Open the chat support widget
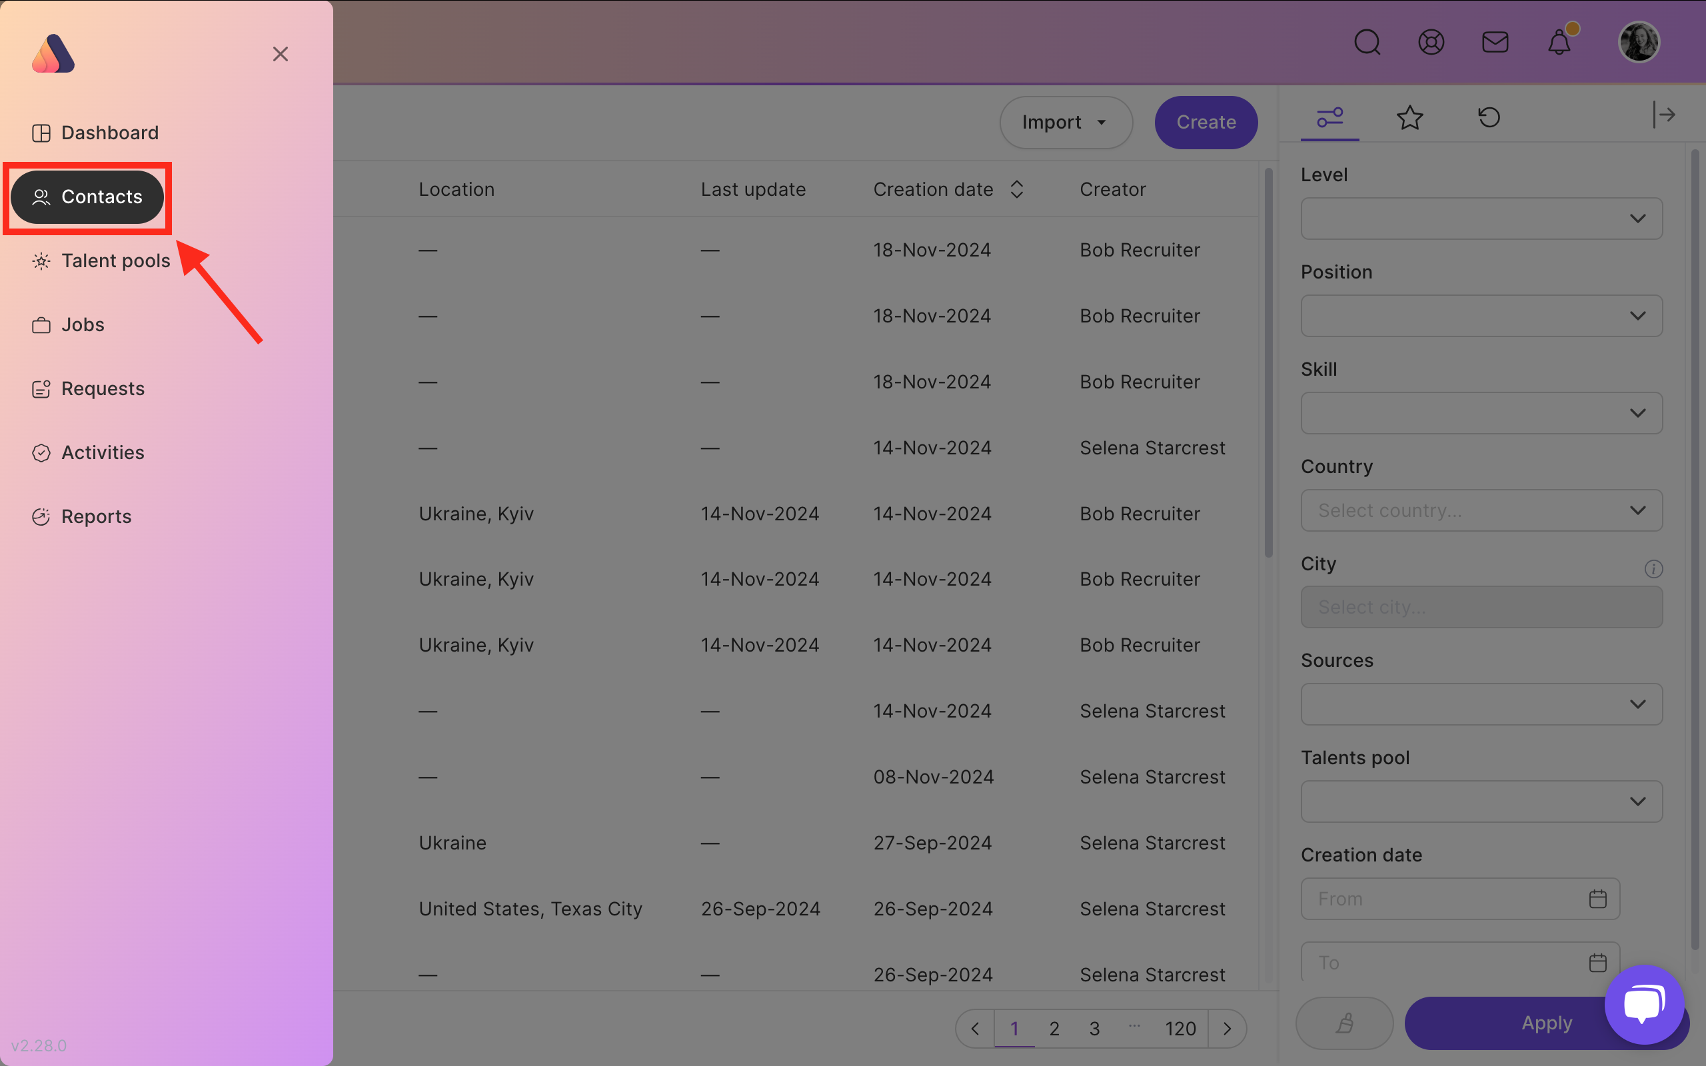The width and height of the screenshot is (1706, 1066). [x=1644, y=1005]
